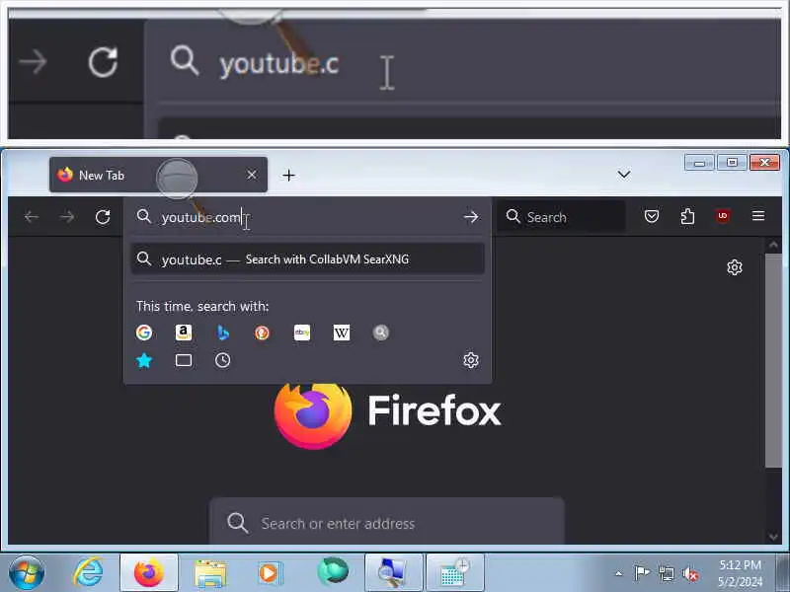Screen dimensions: 790x592
Task: Choose DuckDuckGo one-off search icon
Action: pyautogui.click(x=262, y=333)
